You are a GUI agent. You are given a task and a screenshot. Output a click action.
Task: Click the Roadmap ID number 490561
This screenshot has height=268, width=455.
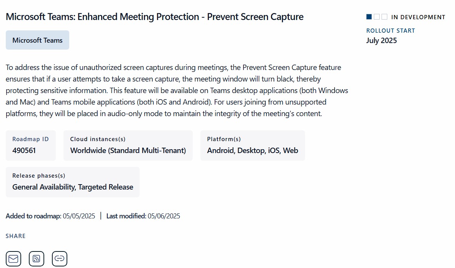pyautogui.click(x=24, y=150)
